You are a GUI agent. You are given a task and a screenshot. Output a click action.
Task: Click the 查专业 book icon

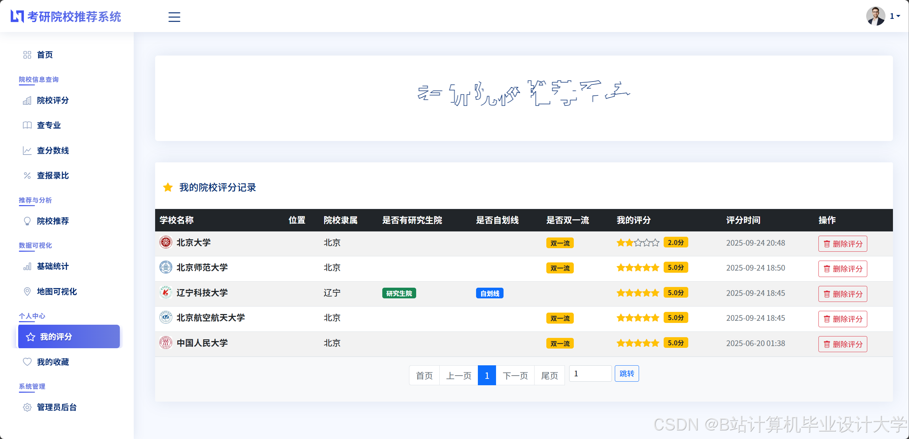27,125
